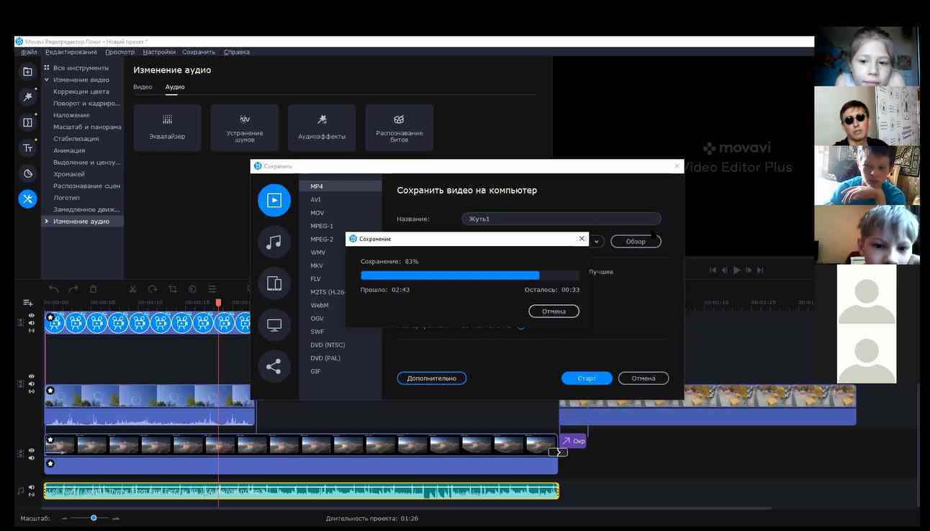
Task: Open the Transitions sidebar icon
Action: (x=27, y=122)
